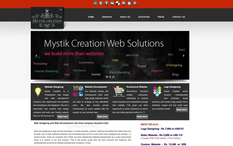Go to previous slide with left arrow
233x146 pixels.
click(x=36, y=55)
